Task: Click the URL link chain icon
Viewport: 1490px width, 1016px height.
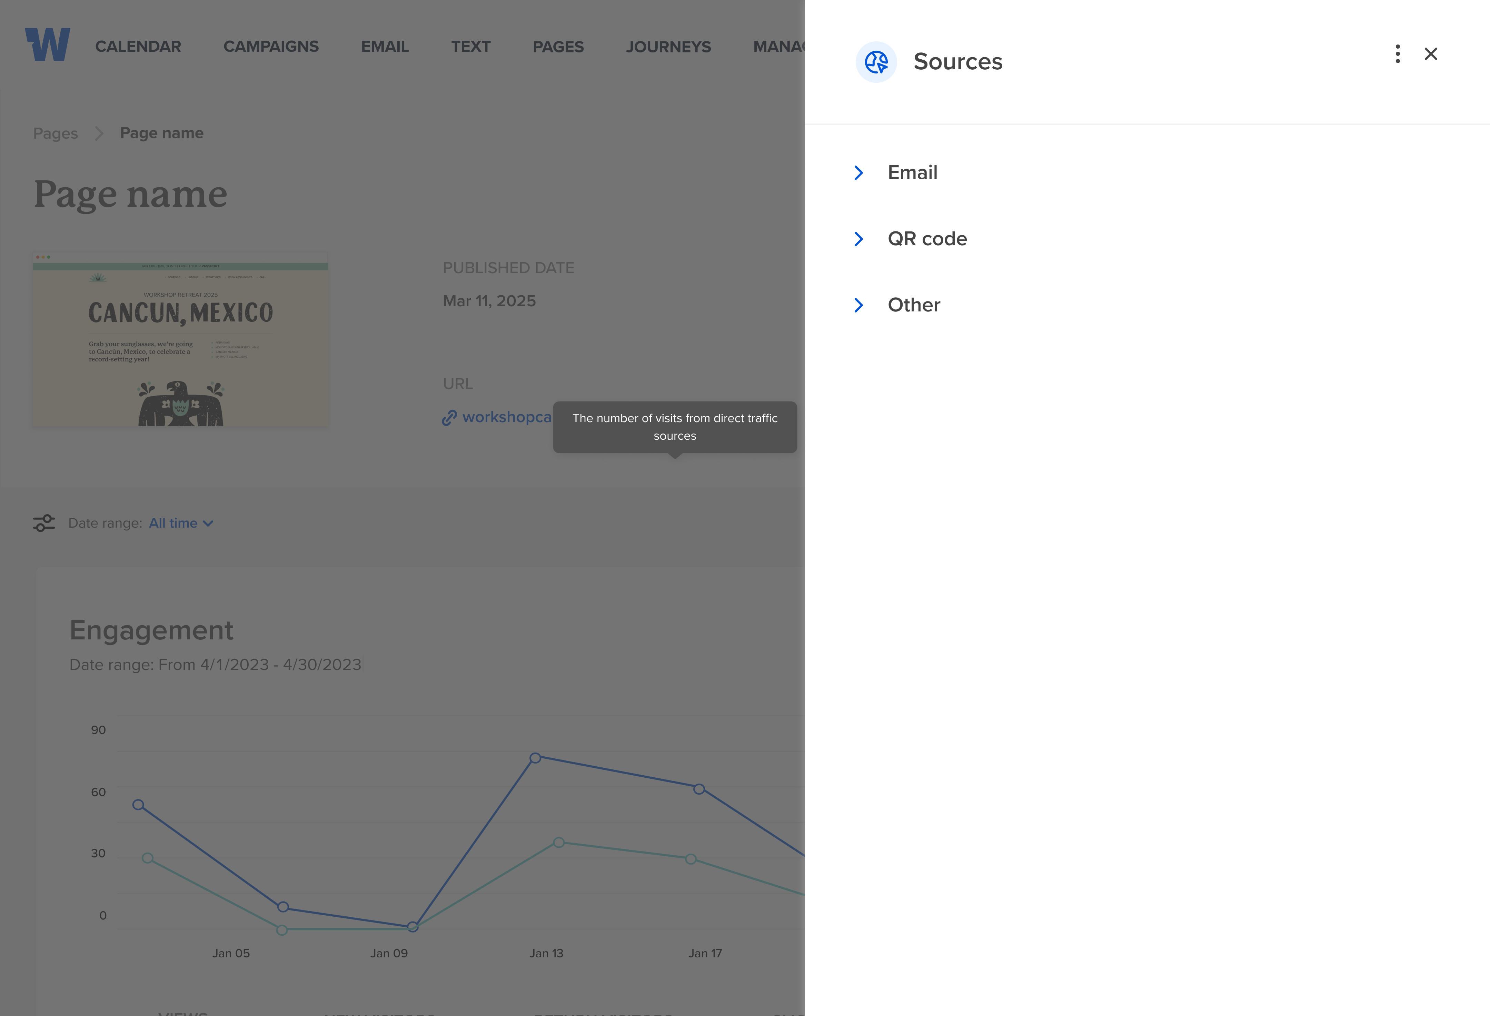Action: coord(449,418)
